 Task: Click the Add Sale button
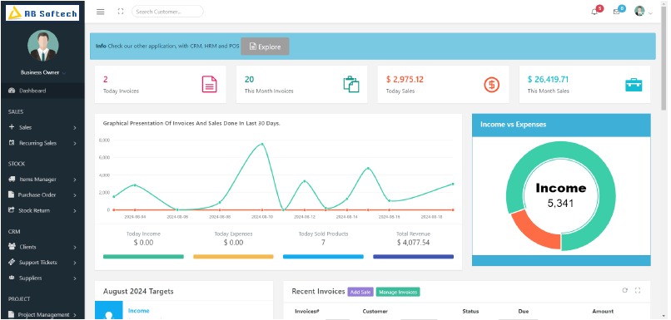(360, 293)
